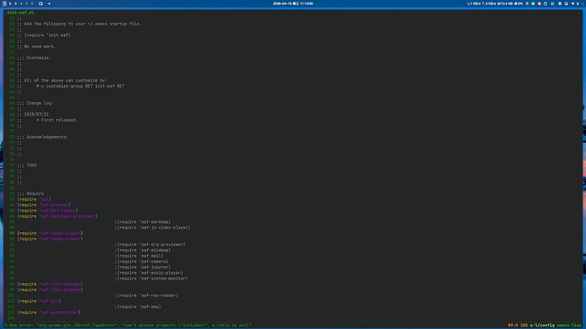Image resolution: width=586 pixels, height=329 pixels.
Task: Click the s-l/config directory label in mode line
Action: [x=543, y=326]
